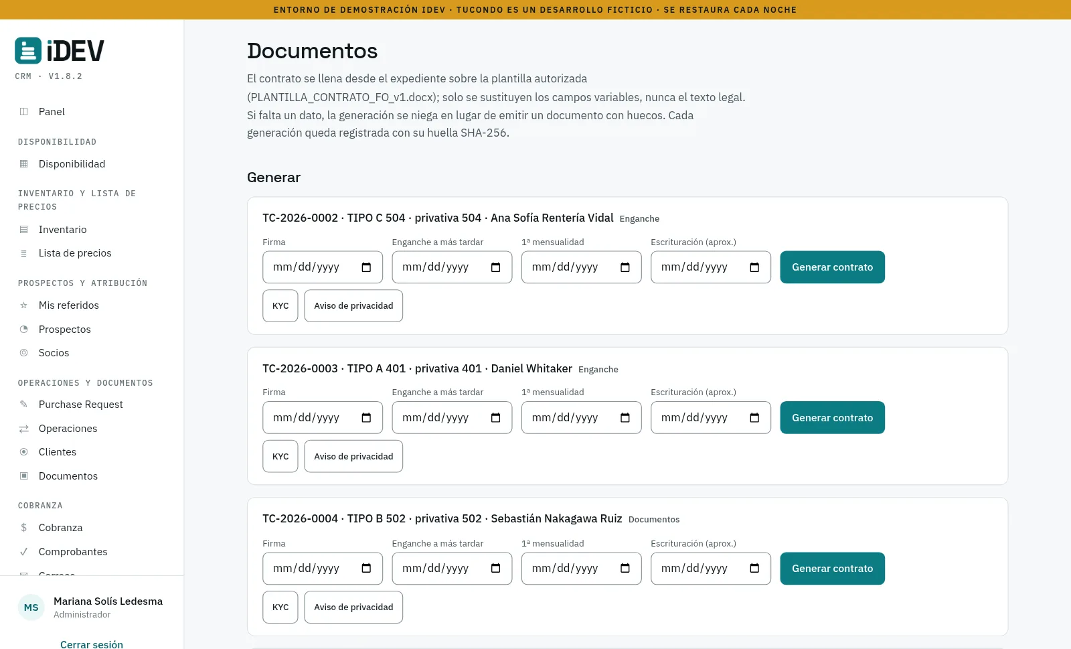Open calendar picker for Escrituración in TC-2026-0003
This screenshot has height=649, width=1071.
click(754, 418)
